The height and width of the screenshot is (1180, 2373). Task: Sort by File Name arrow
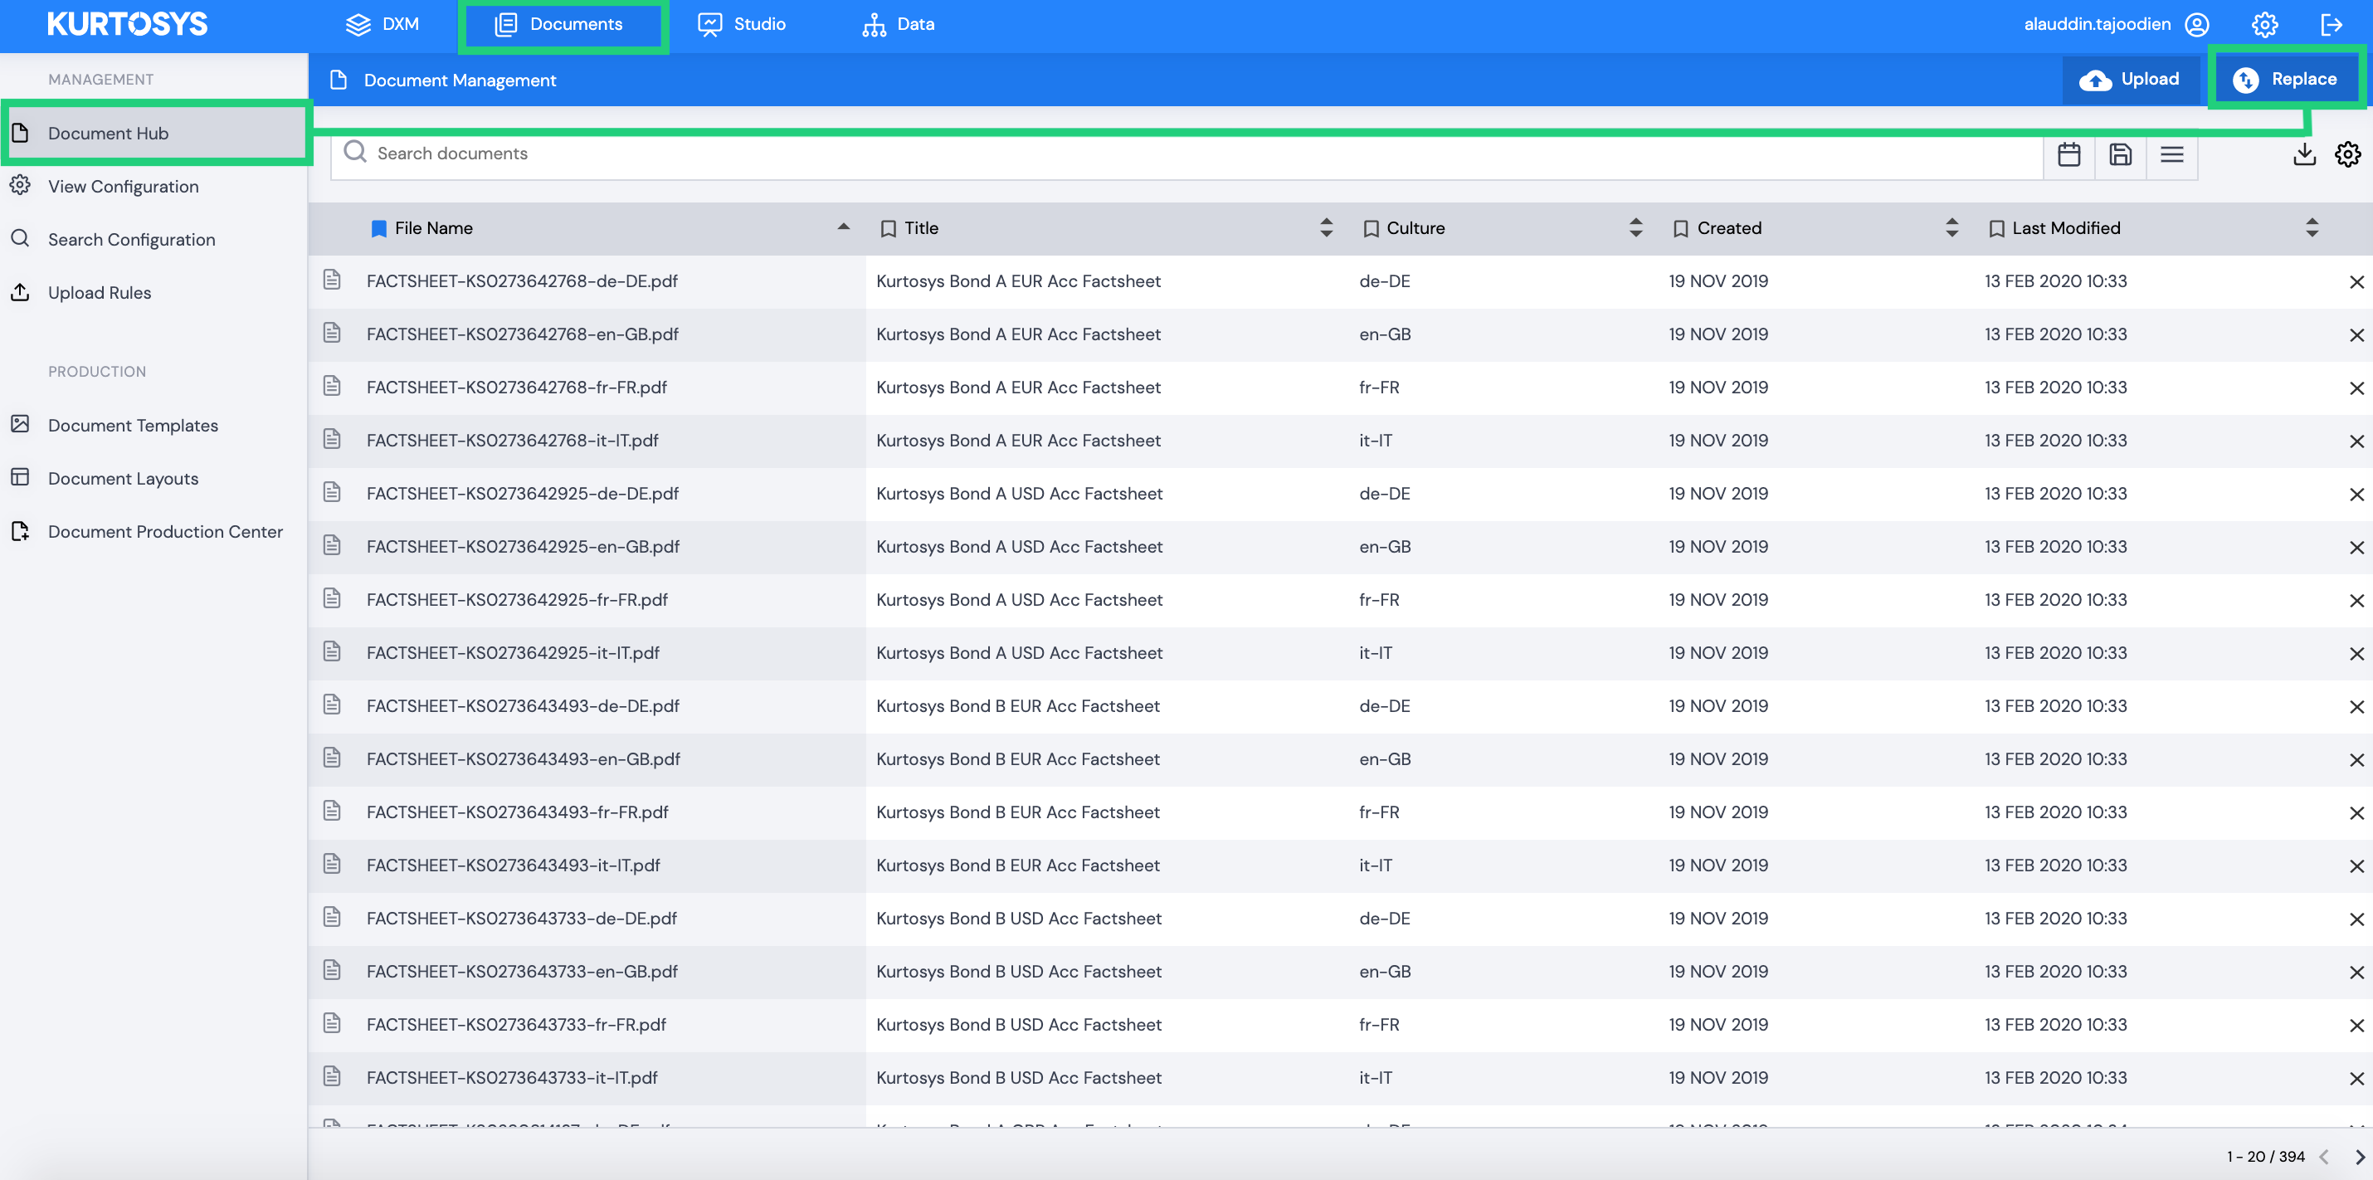[x=843, y=227]
